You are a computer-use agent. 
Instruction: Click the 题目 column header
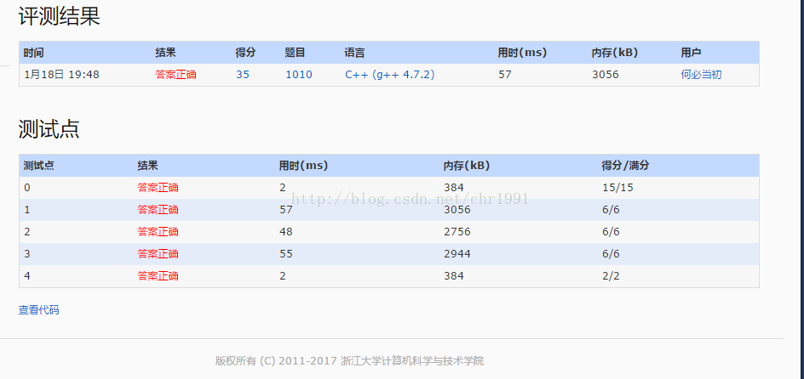296,53
